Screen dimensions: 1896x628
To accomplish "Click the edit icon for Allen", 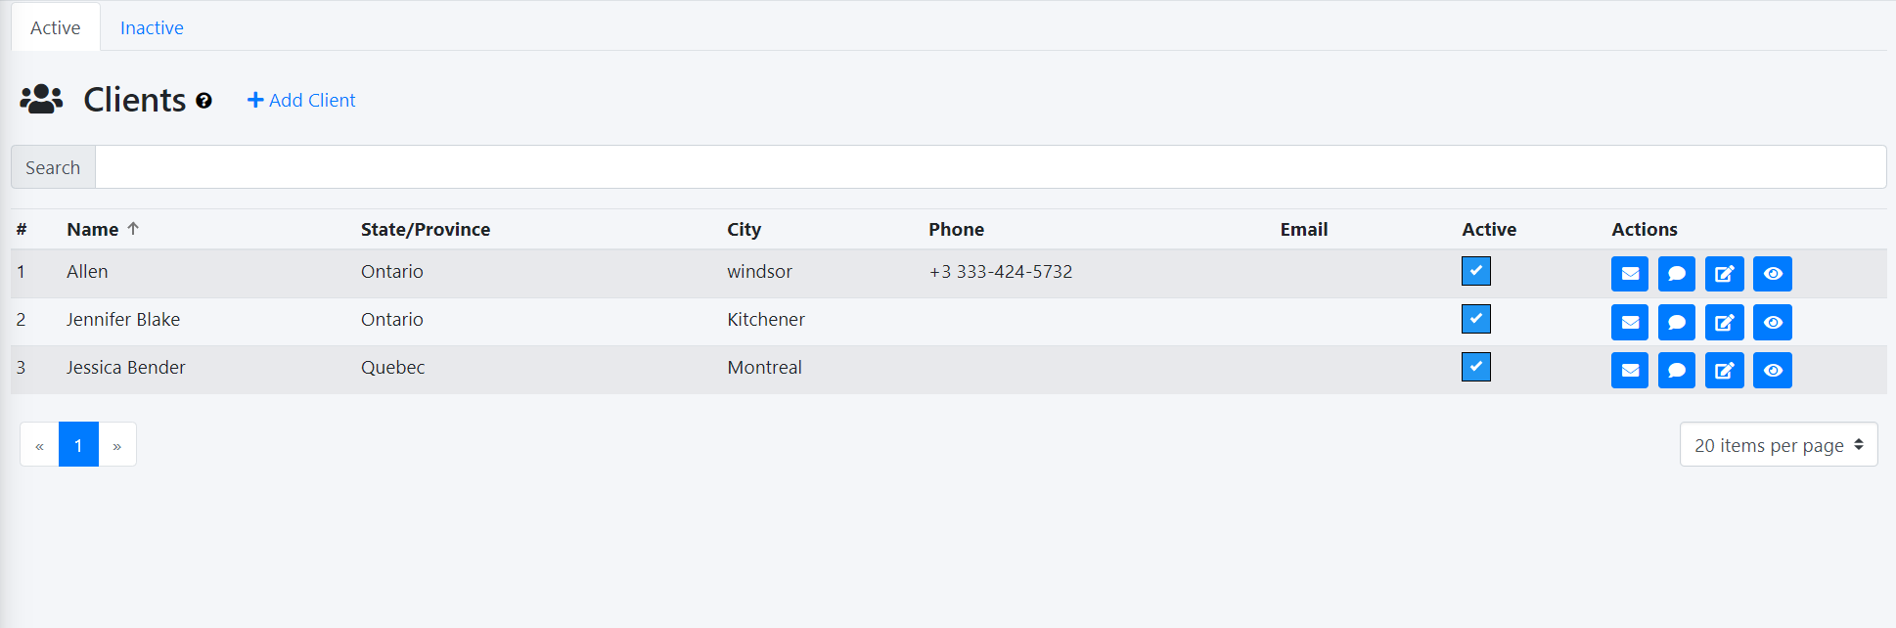I will (x=1724, y=274).
